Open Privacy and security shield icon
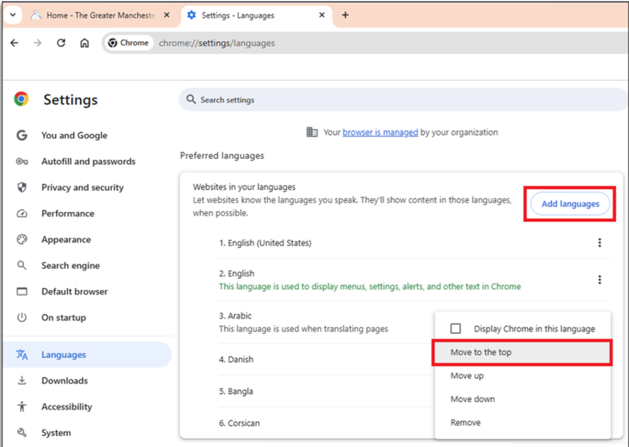This screenshot has width=629, height=447. [22, 188]
